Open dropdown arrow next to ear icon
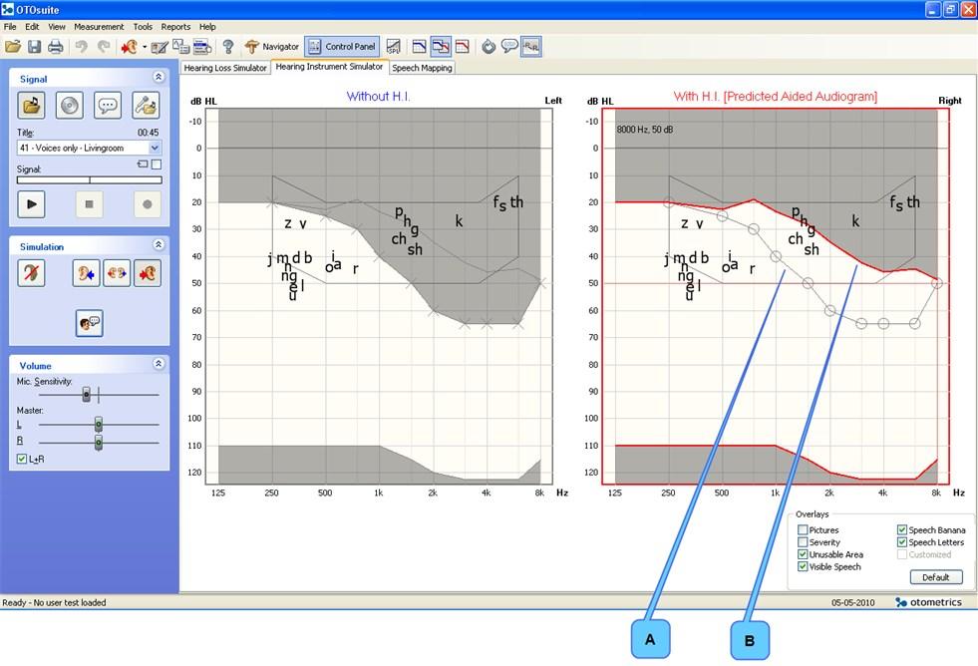 145,47
